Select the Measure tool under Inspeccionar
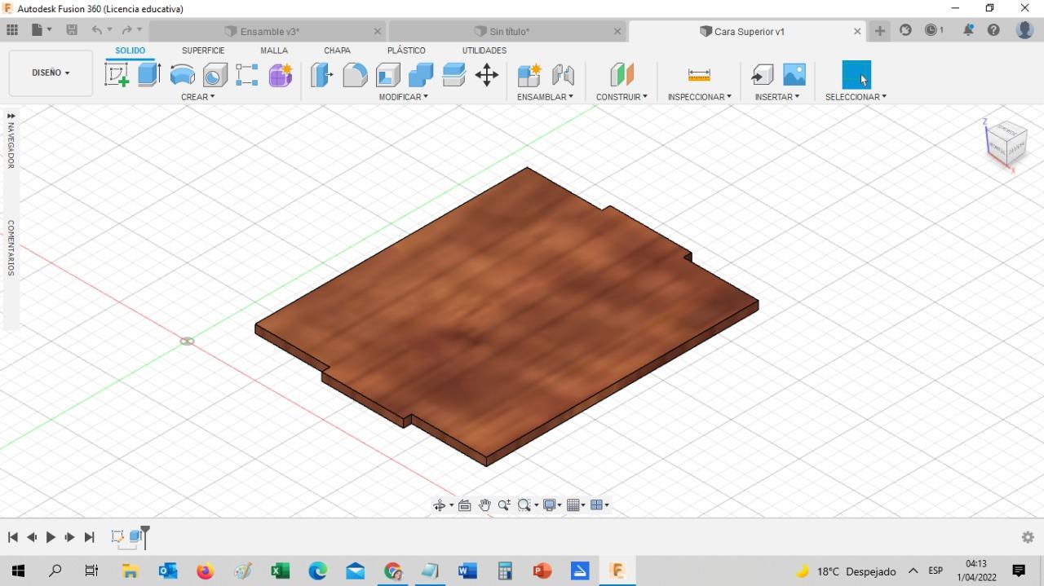 699,75
